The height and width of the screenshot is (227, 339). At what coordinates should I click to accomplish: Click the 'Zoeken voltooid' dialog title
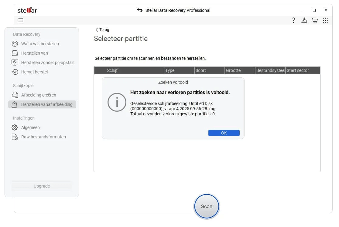(173, 82)
